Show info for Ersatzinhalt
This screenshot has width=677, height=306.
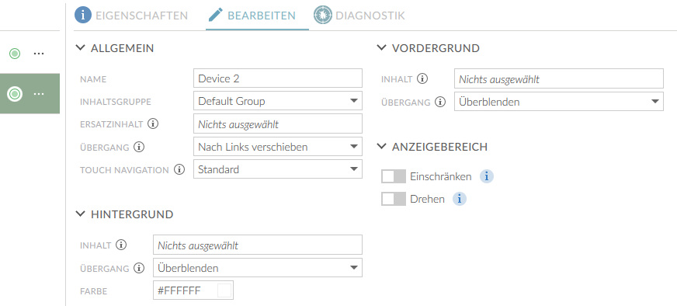click(x=153, y=124)
